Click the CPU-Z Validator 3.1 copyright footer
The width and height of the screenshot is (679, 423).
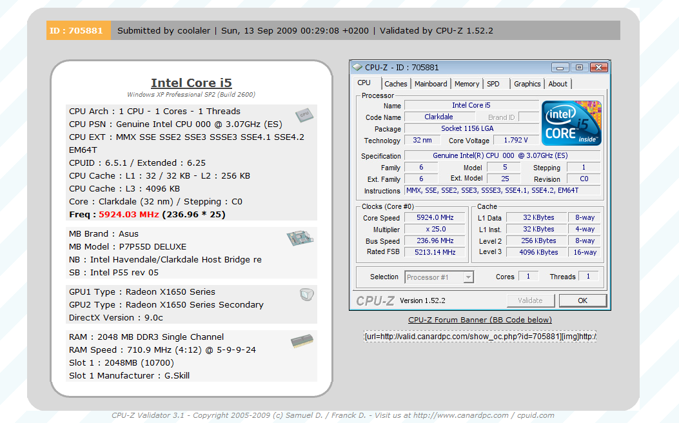333,416
